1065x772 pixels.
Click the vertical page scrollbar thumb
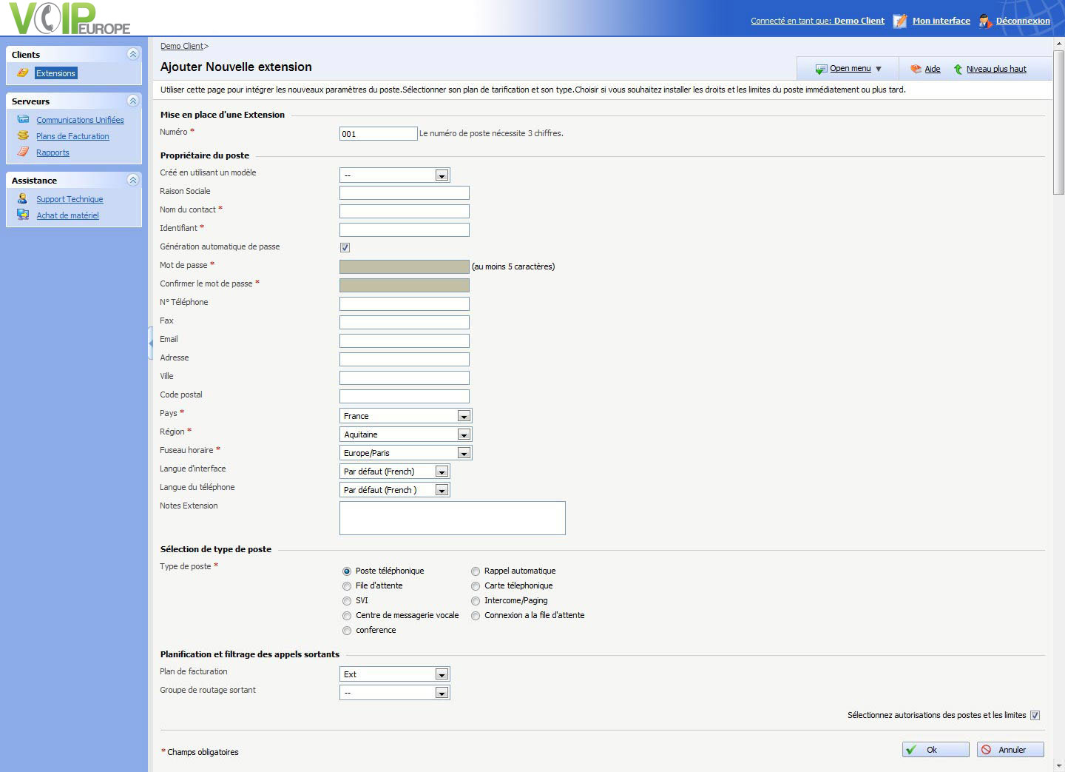(1058, 122)
